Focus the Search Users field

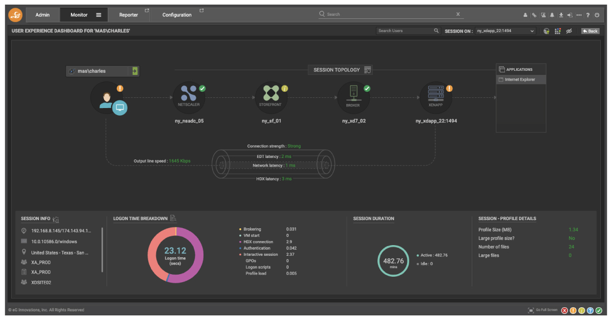404,31
